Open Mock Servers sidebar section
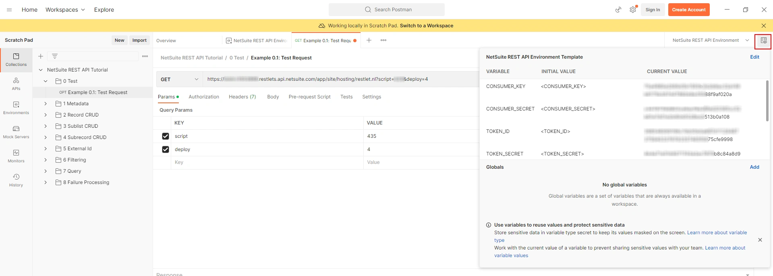The height and width of the screenshot is (276, 773). 16,132
